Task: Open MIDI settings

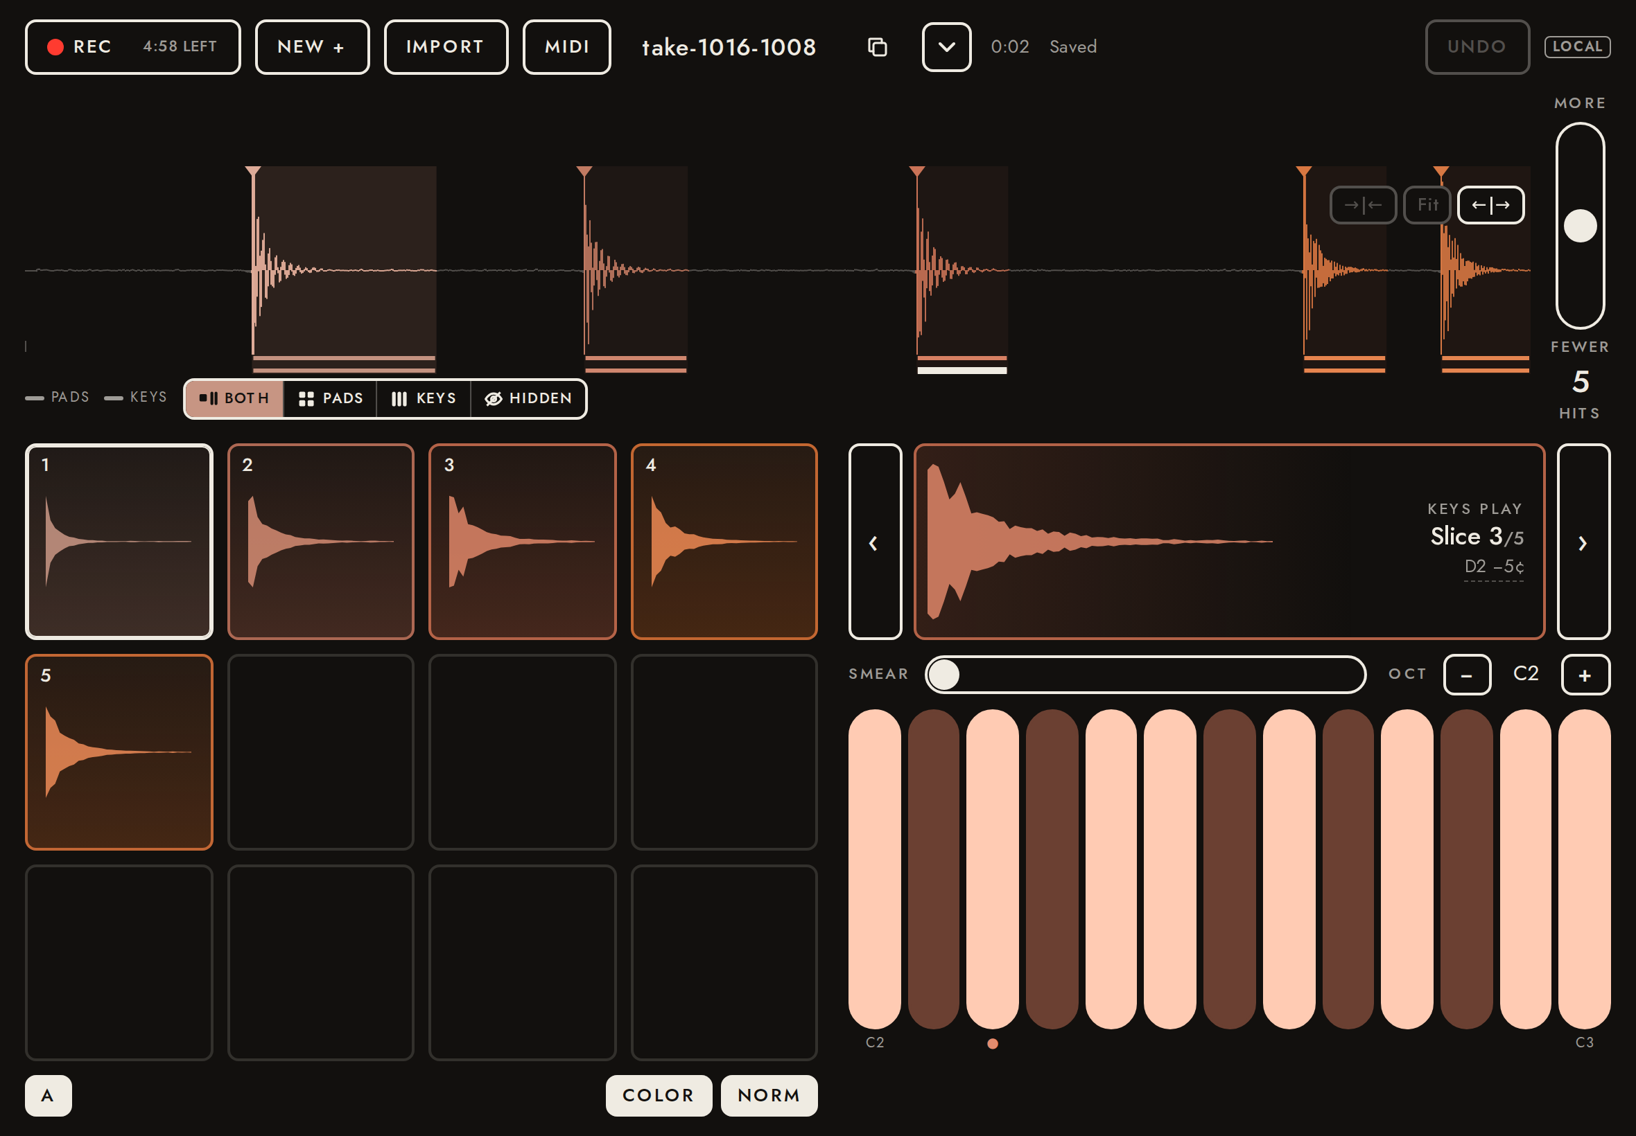Action: (567, 47)
